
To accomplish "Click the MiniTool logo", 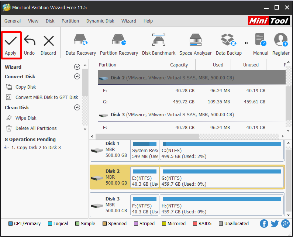I will [269, 21].
